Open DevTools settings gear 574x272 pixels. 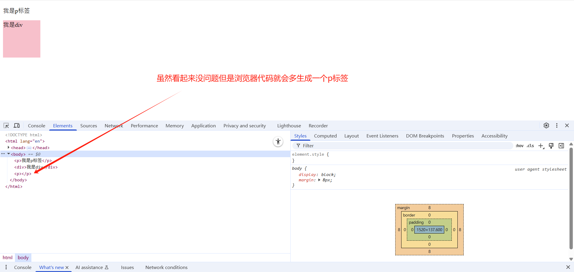click(546, 126)
